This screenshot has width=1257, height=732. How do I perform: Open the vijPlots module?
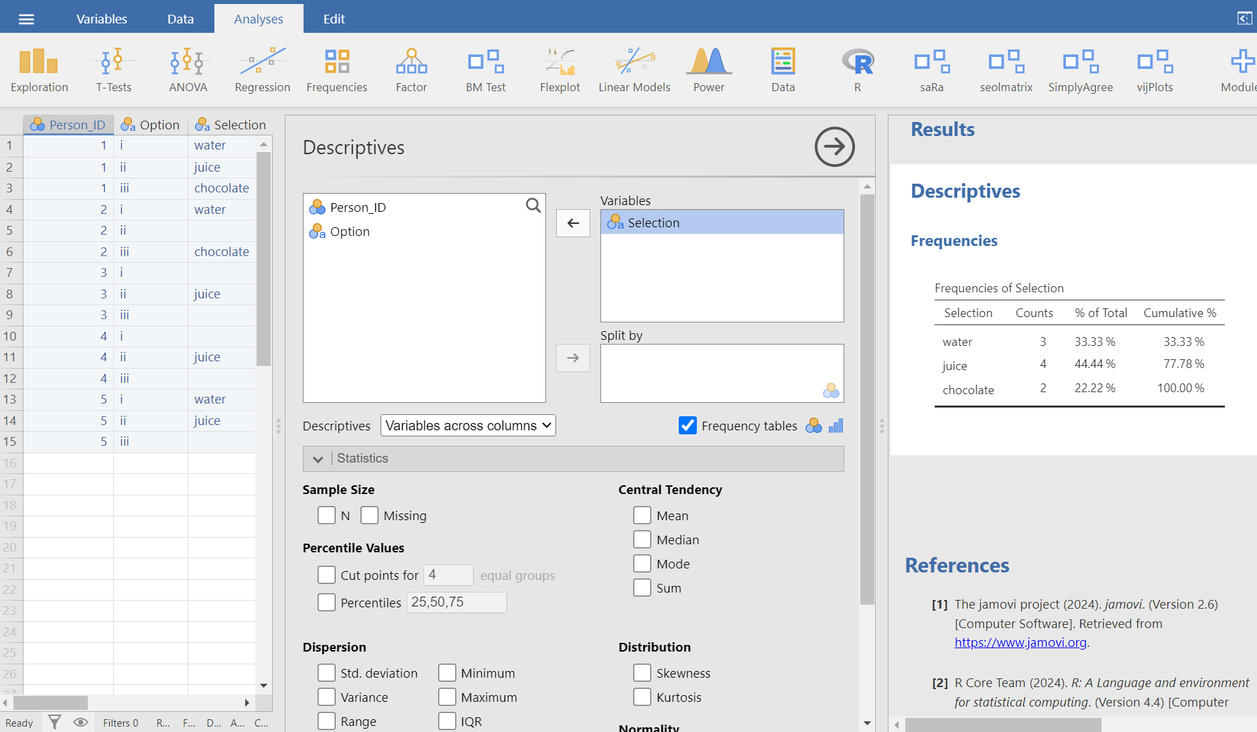click(x=1155, y=70)
